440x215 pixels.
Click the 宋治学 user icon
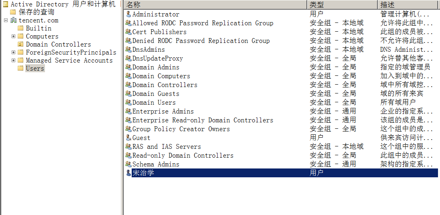[128, 173]
